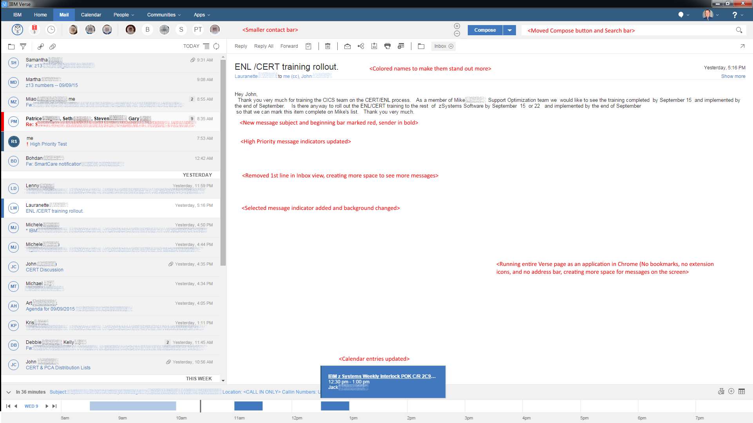Remove the Inbox tag from the message
The image size is (753, 423).
(x=451, y=46)
